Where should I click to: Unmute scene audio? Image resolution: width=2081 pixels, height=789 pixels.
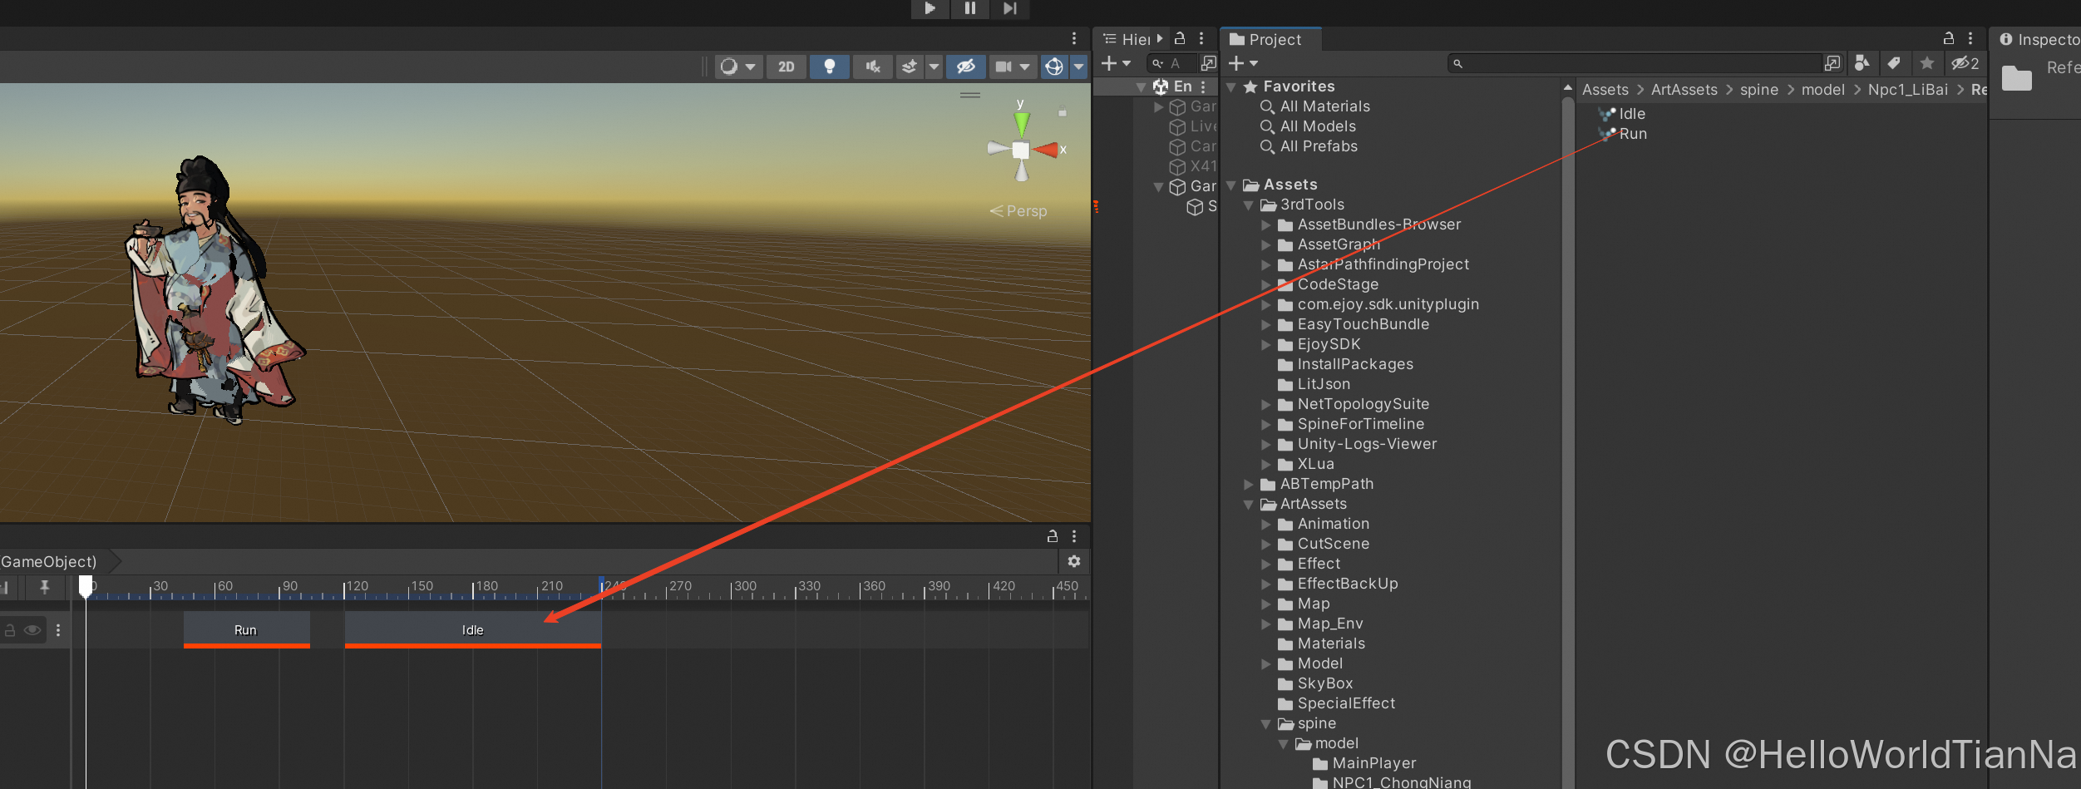[871, 67]
